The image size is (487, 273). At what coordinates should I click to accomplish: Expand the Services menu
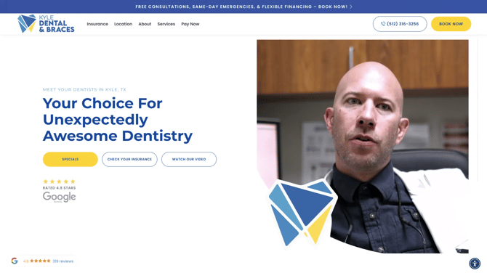(x=166, y=24)
